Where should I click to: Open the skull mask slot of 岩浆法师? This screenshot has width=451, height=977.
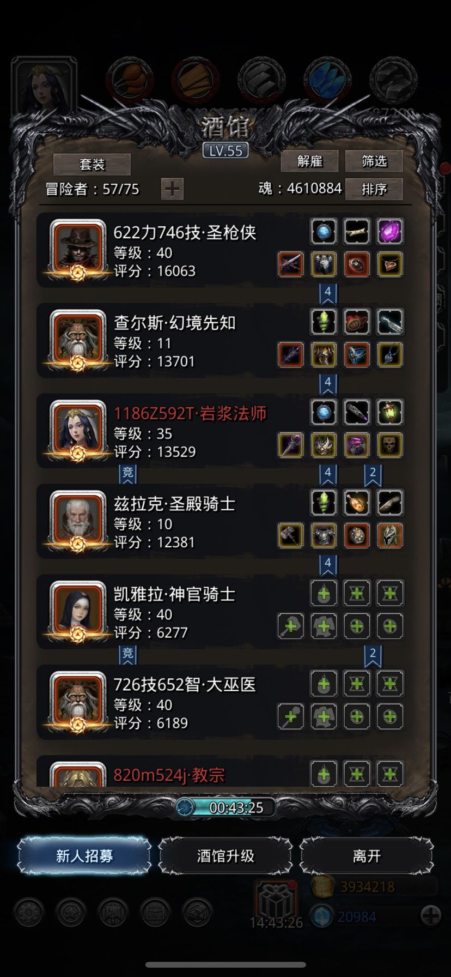390,445
